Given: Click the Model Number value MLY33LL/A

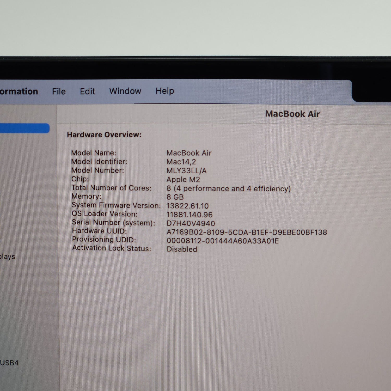Looking at the screenshot, I should [x=186, y=171].
